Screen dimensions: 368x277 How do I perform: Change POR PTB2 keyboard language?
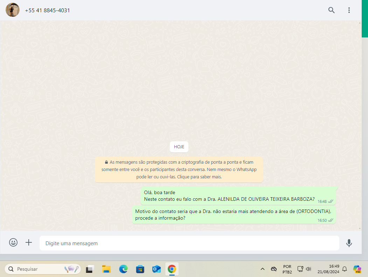pyautogui.click(x=287, y=269)
